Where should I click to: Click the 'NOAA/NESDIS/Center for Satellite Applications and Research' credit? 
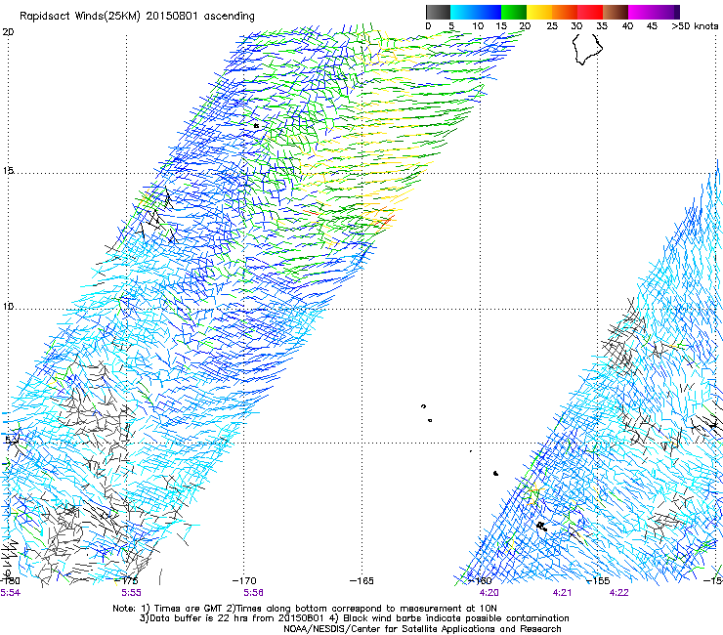[x=422, y=629]
